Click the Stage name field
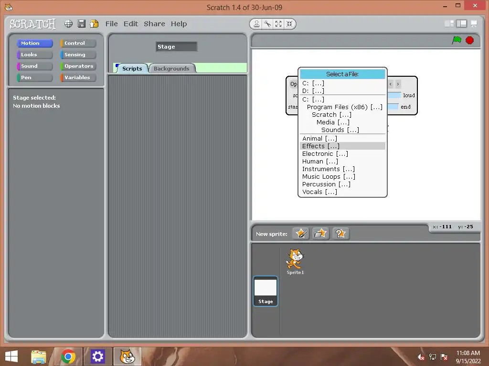The width and height of the screenshot is (489, 366). pyautogui.click(x=177, y=47)
